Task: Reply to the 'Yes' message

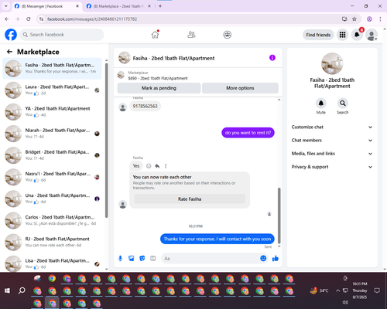Action: coord(157,166)
